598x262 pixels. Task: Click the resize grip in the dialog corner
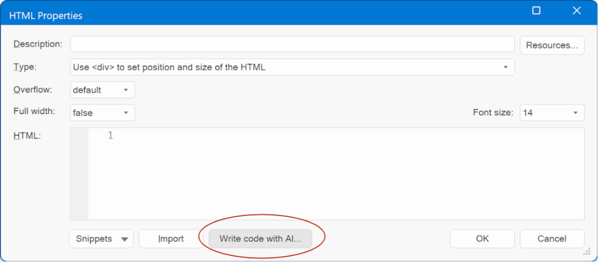tap(587, 252)
